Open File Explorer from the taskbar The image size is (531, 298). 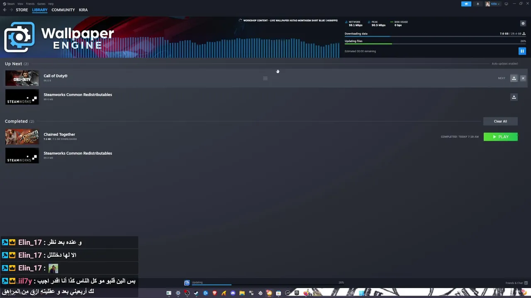(242, 293)
